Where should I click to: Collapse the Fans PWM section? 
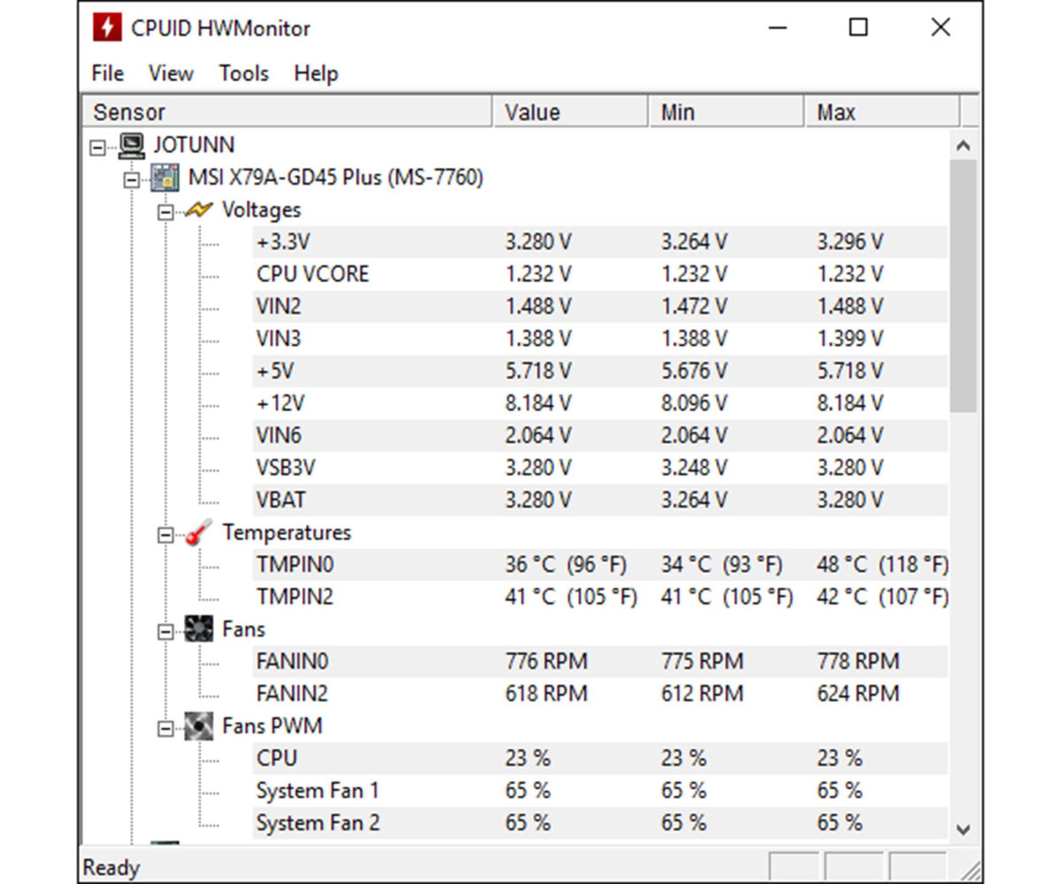pos(165,729)
